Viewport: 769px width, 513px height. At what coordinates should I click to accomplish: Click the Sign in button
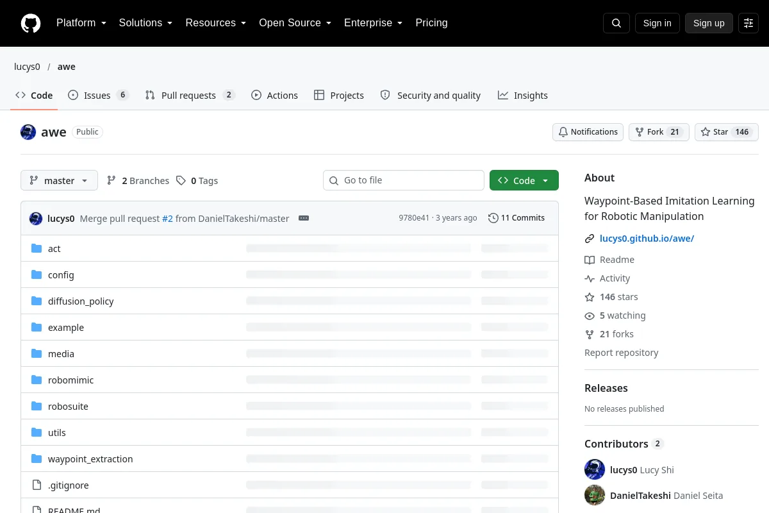pyautogui.click(x=657, y=23)
